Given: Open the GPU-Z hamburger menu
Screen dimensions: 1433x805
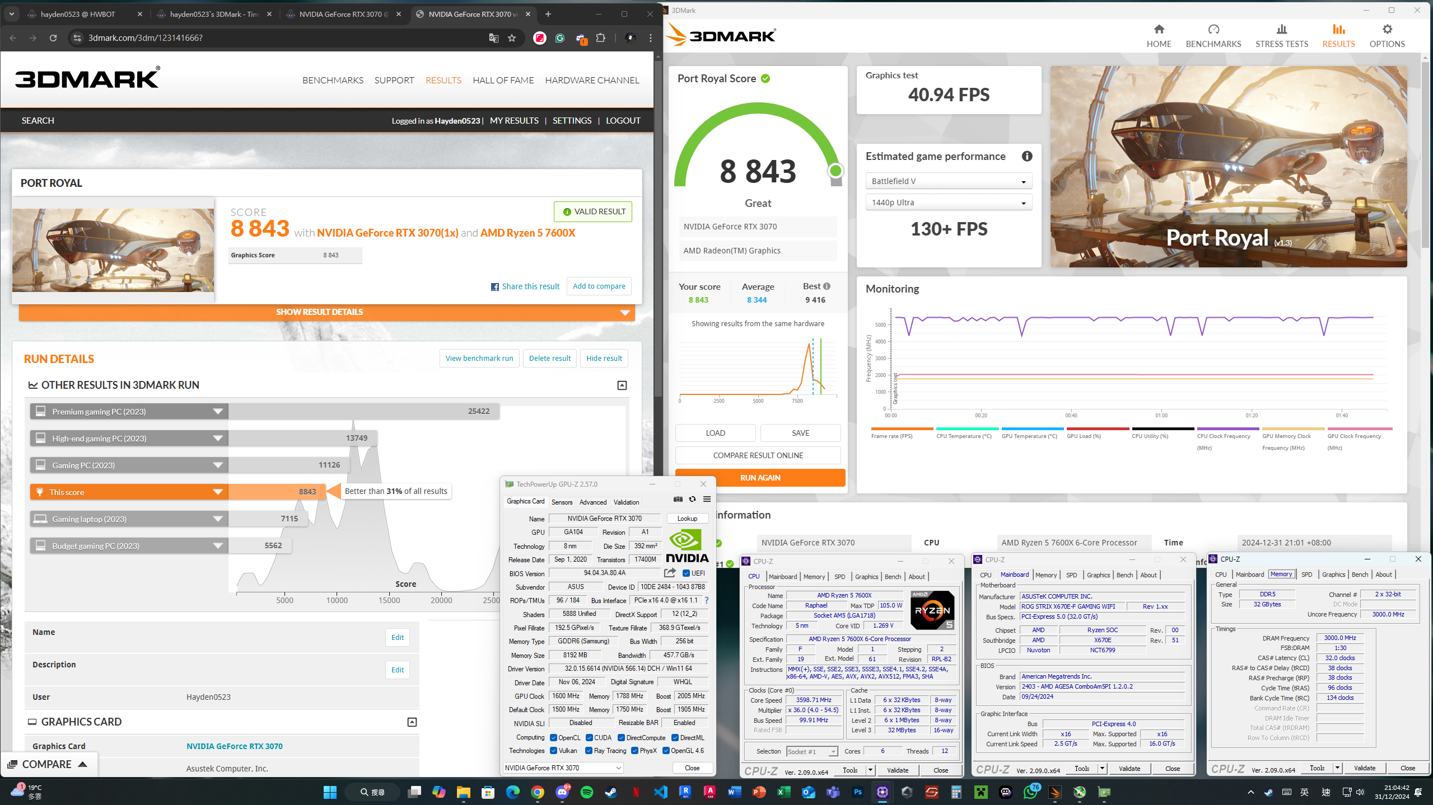Looking at the screenshot, I should click(x=707, y=499).
